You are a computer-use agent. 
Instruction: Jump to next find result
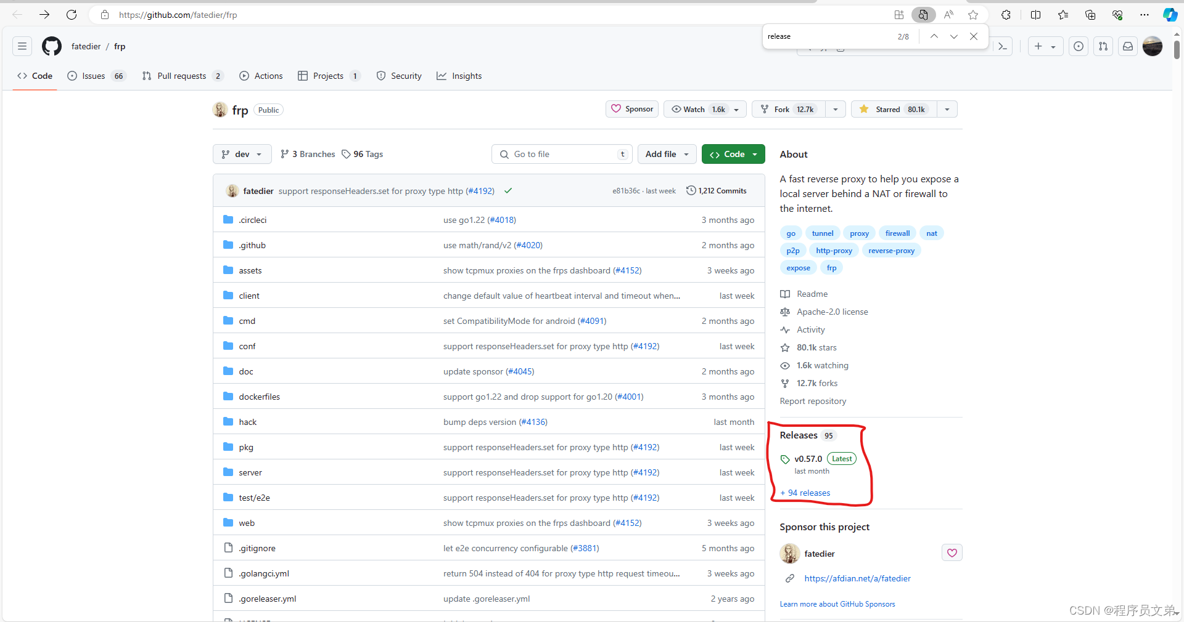[x=954, y=36]
